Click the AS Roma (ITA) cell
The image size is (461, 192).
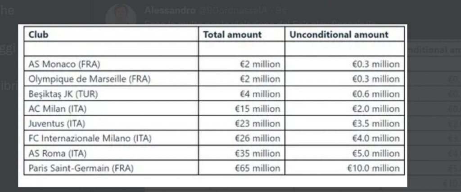click(57, 153)
